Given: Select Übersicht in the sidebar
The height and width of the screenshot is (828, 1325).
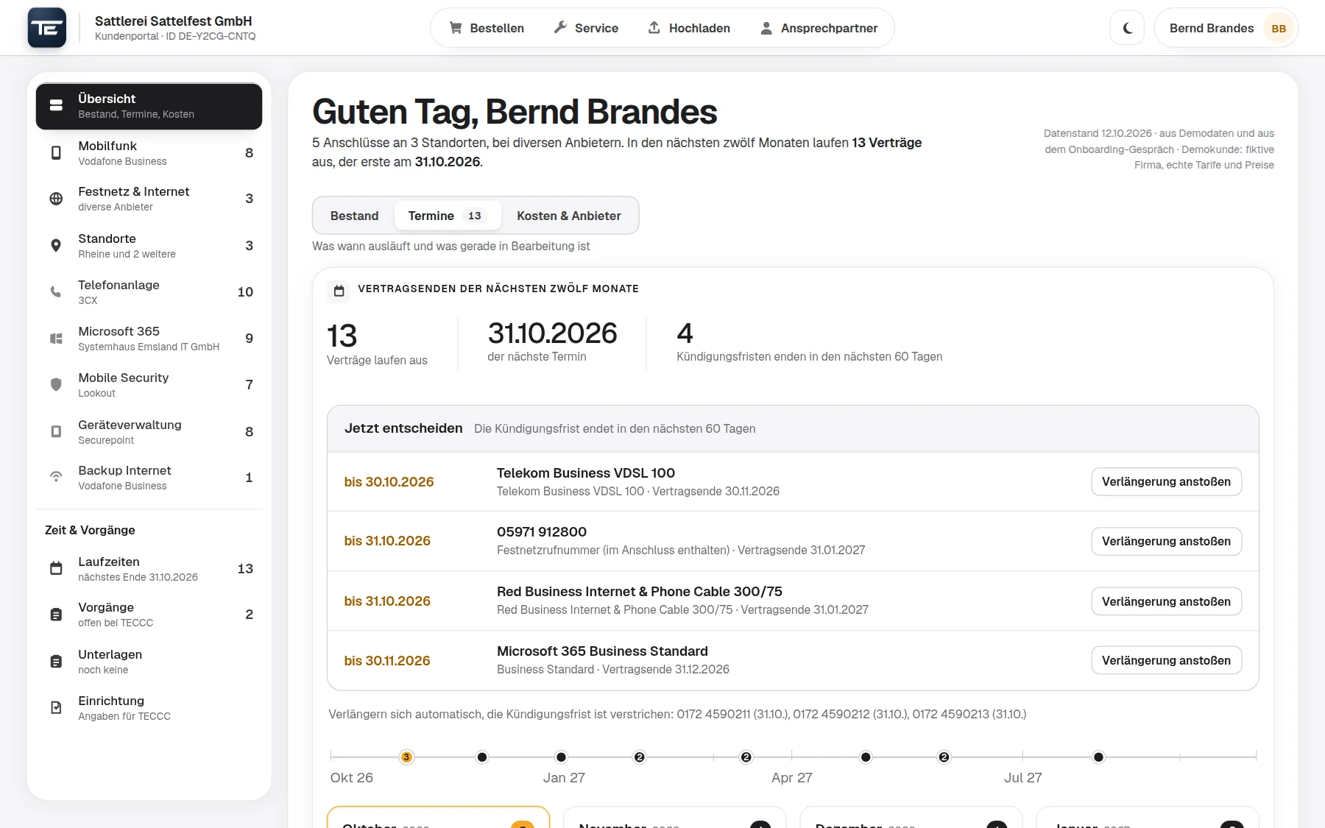Looking at the screenshot, I should point(149,106).
